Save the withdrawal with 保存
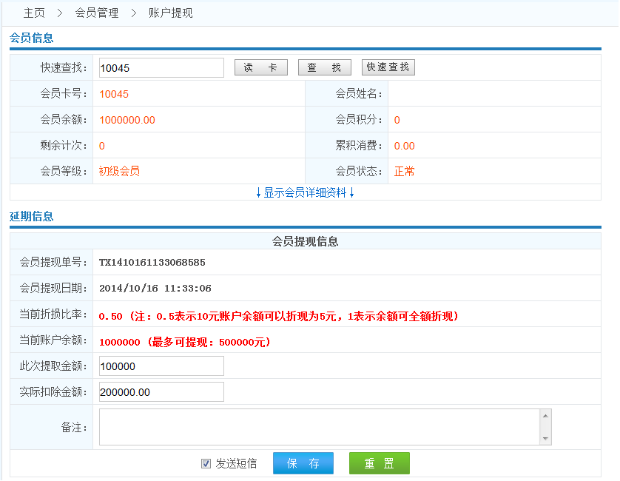Image resolution: width=620 pixels, height=481 pixels. coord(303,463)
